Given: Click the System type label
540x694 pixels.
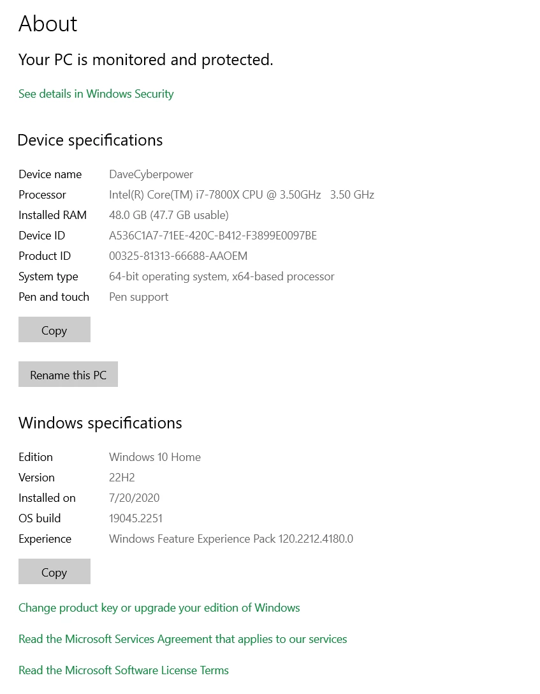Looking at the screenshot, I should coord(48,276).
